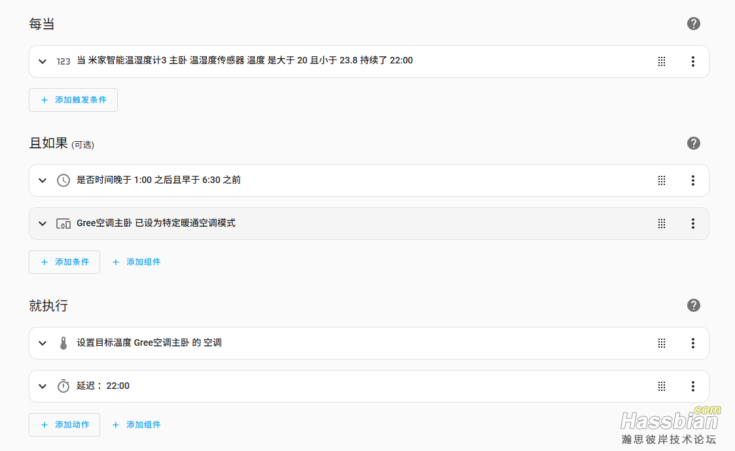The image size is (735, 451).
Task: Add a building block under 就执行 actions
Action: (x=136, y=425)
